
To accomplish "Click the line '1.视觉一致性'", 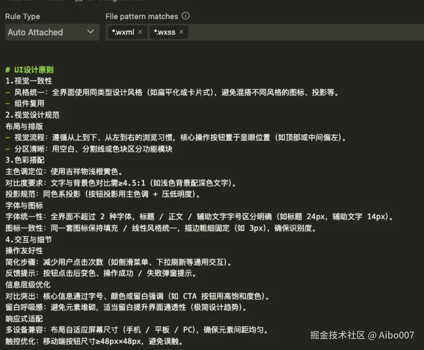I will click(29, 81).
